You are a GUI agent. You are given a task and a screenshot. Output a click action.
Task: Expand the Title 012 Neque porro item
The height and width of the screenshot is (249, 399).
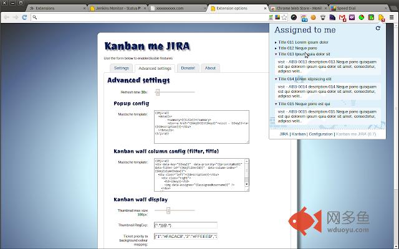296,48
